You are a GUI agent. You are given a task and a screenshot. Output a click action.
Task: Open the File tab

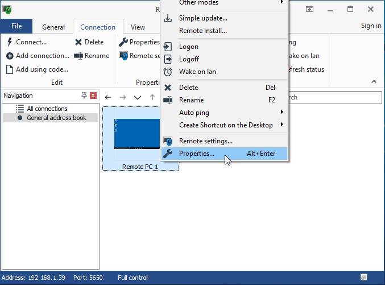coord(16,26)
